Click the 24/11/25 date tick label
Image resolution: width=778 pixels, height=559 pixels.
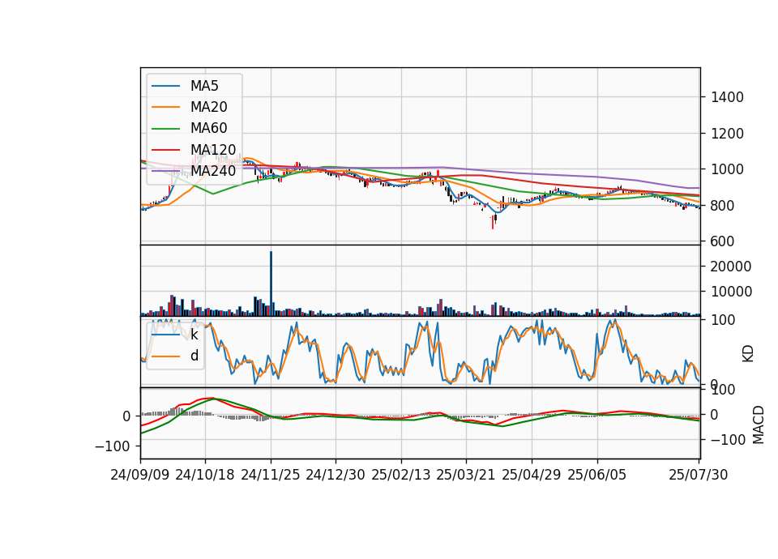[x=271, y=475]
